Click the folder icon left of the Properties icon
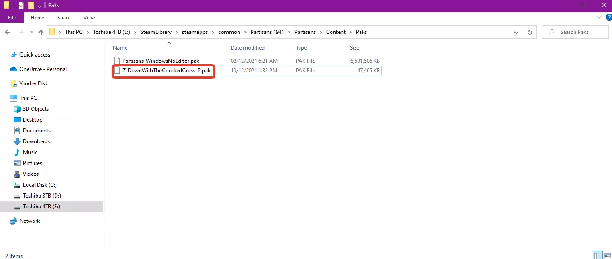Viewport: 612px width, 259px height. (x=7, y=5)
